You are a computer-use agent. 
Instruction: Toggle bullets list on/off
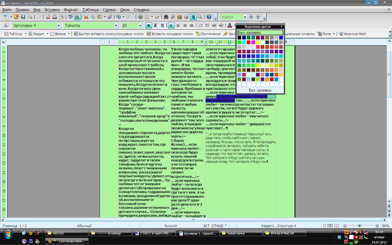207,25
